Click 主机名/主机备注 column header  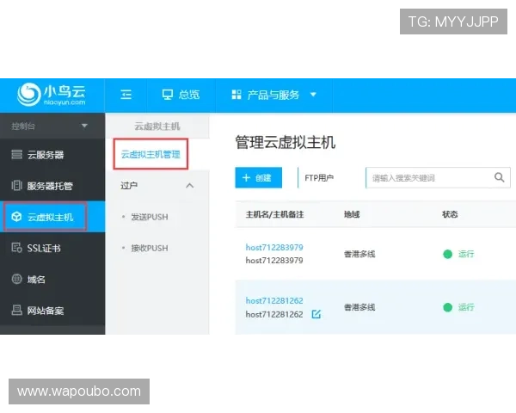point(274,215)
